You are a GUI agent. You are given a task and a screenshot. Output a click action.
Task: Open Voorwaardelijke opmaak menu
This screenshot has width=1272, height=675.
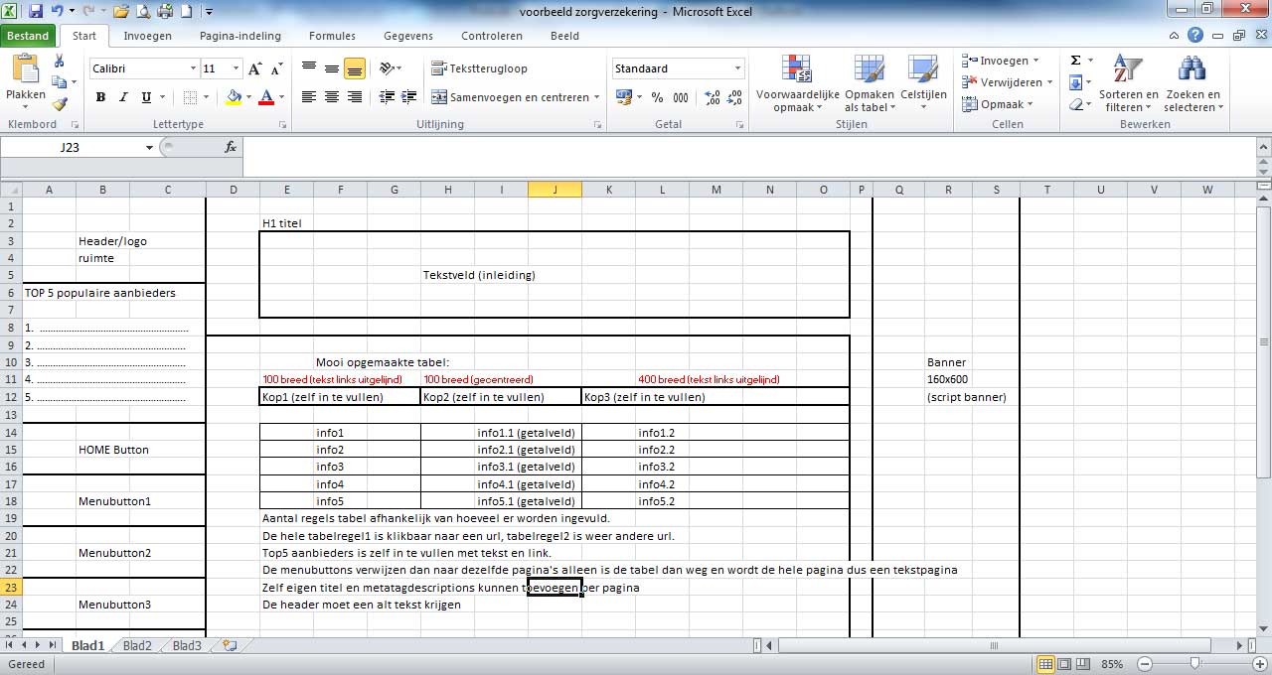[797, 83]
